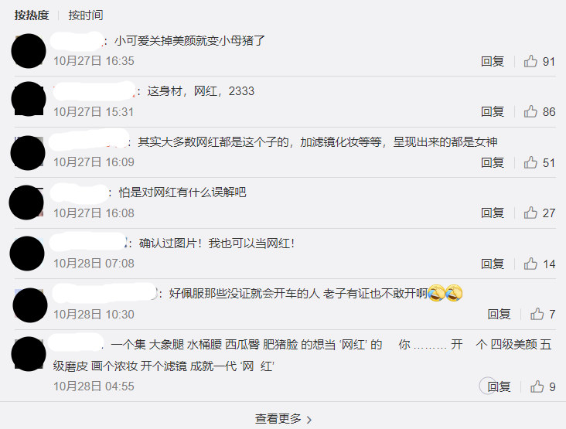This screenshot has width=566, height=429.
Task: Like the comment posted 10月28日 04:55
Action: coord(537,386)
